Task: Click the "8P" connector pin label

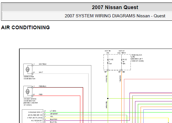Action: [119, 72]
